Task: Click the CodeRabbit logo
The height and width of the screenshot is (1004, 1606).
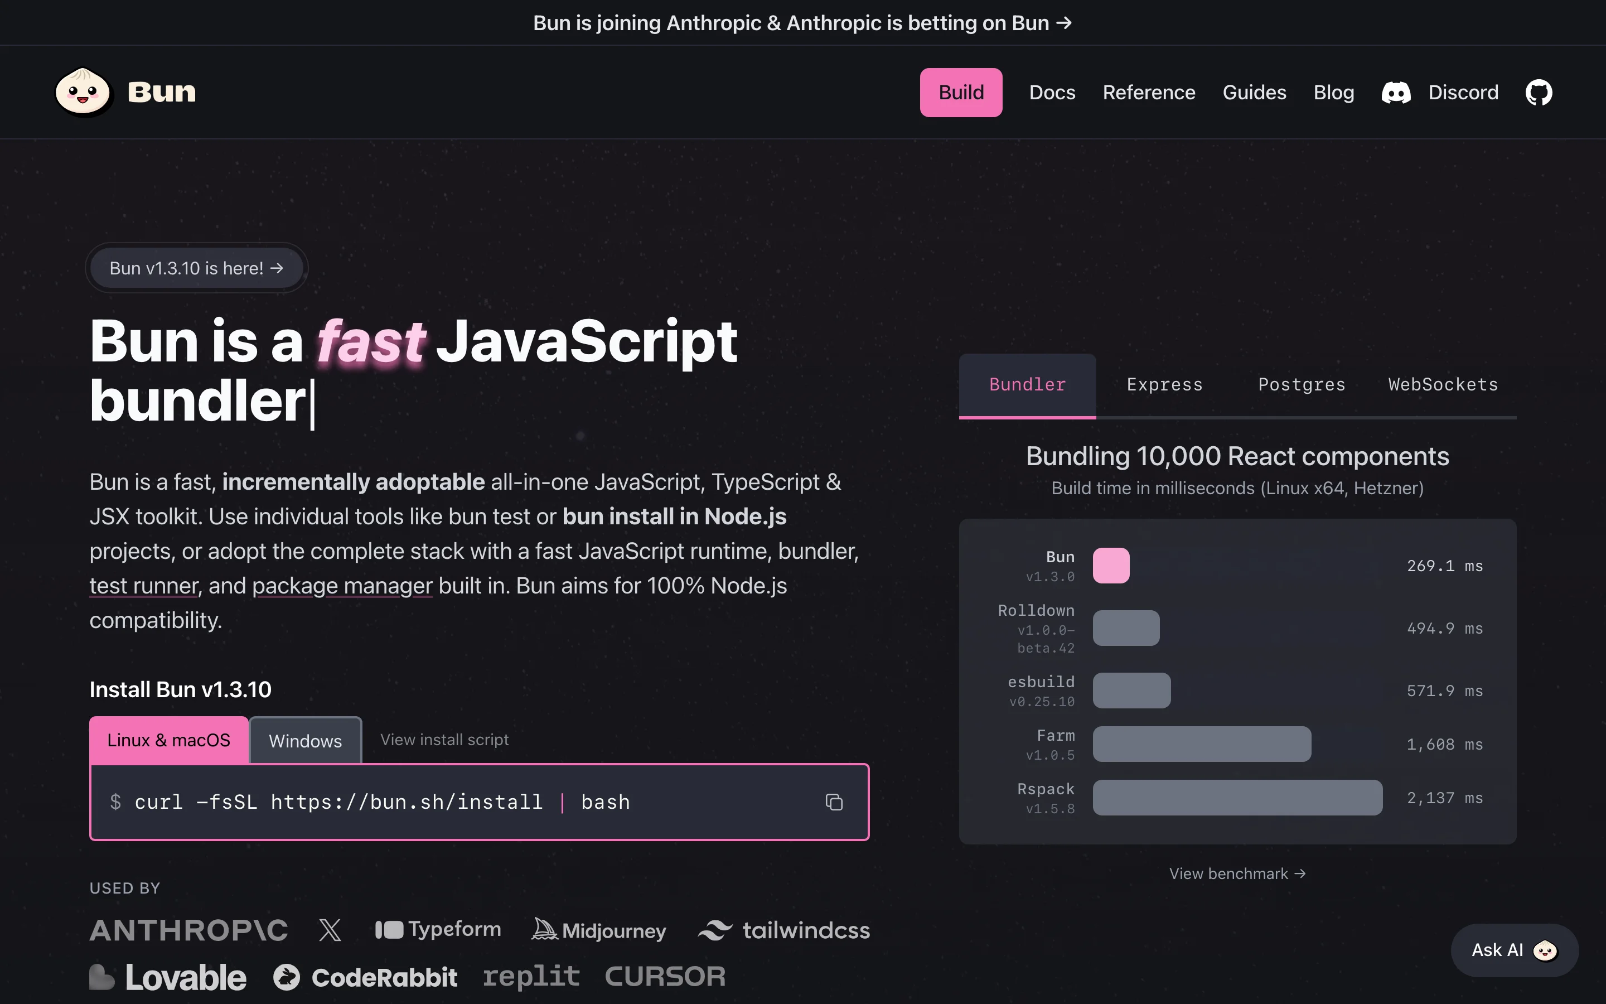Action: pos(365,977)
